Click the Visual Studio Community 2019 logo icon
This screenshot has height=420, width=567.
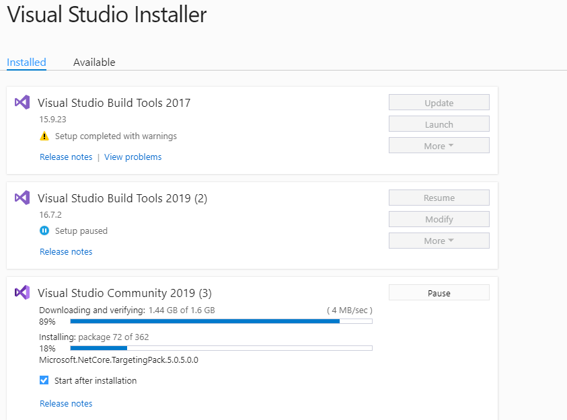click(22, 292)
